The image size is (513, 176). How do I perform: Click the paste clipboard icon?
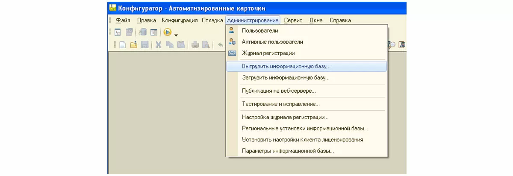pos(181,44)
